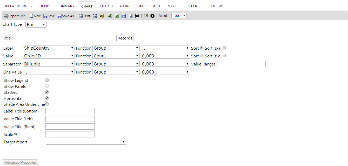348x166 pixels.
Task: Click the Value Ranges input field
Action: [x=241, y=64]
